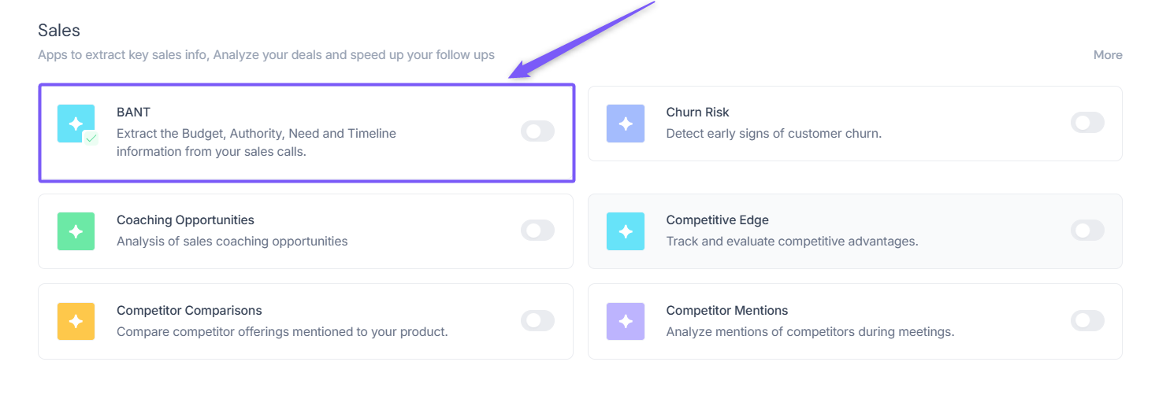Open the Churn Risk app title

click(697, 113)
